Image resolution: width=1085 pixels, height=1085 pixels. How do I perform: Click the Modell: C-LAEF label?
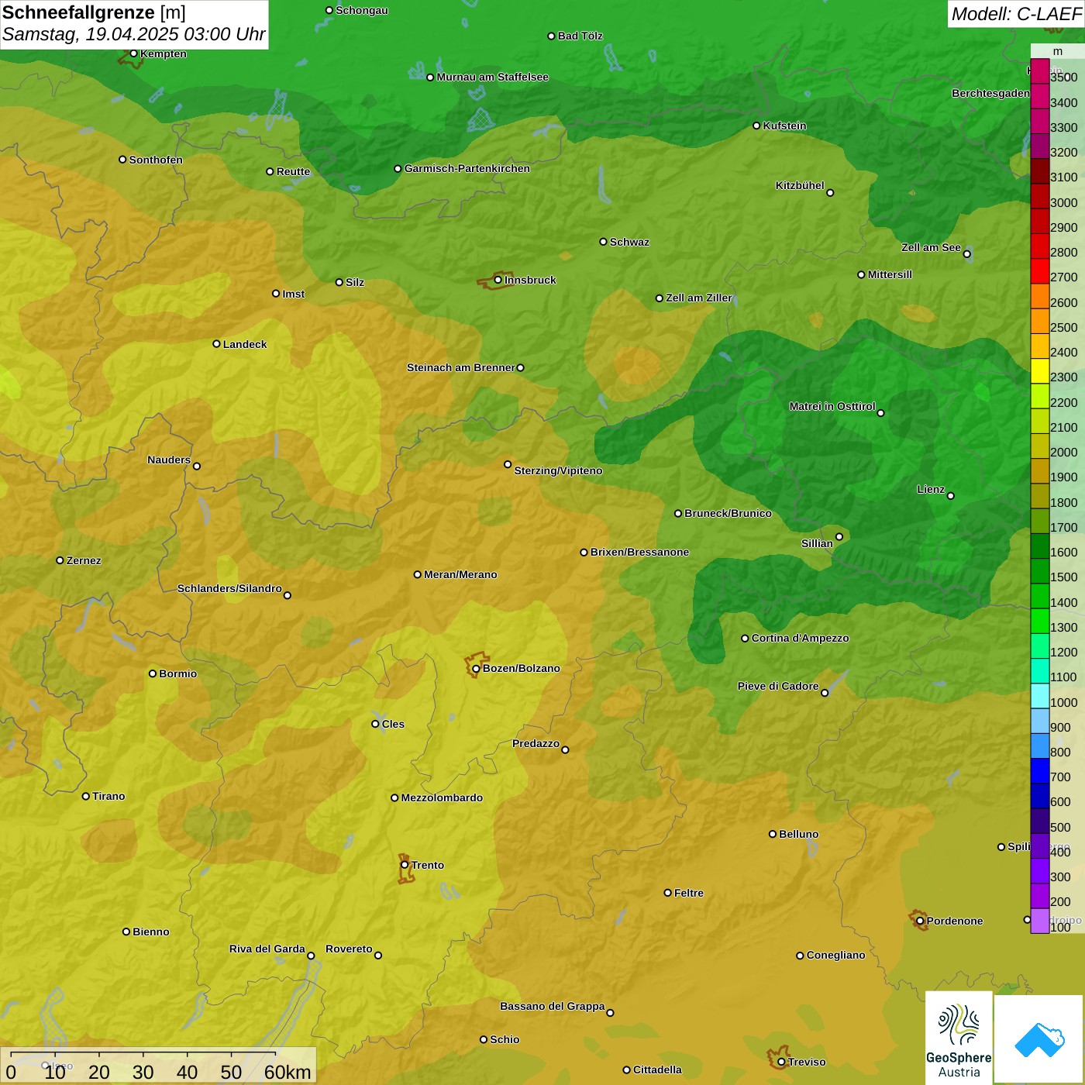[1016, 14]
